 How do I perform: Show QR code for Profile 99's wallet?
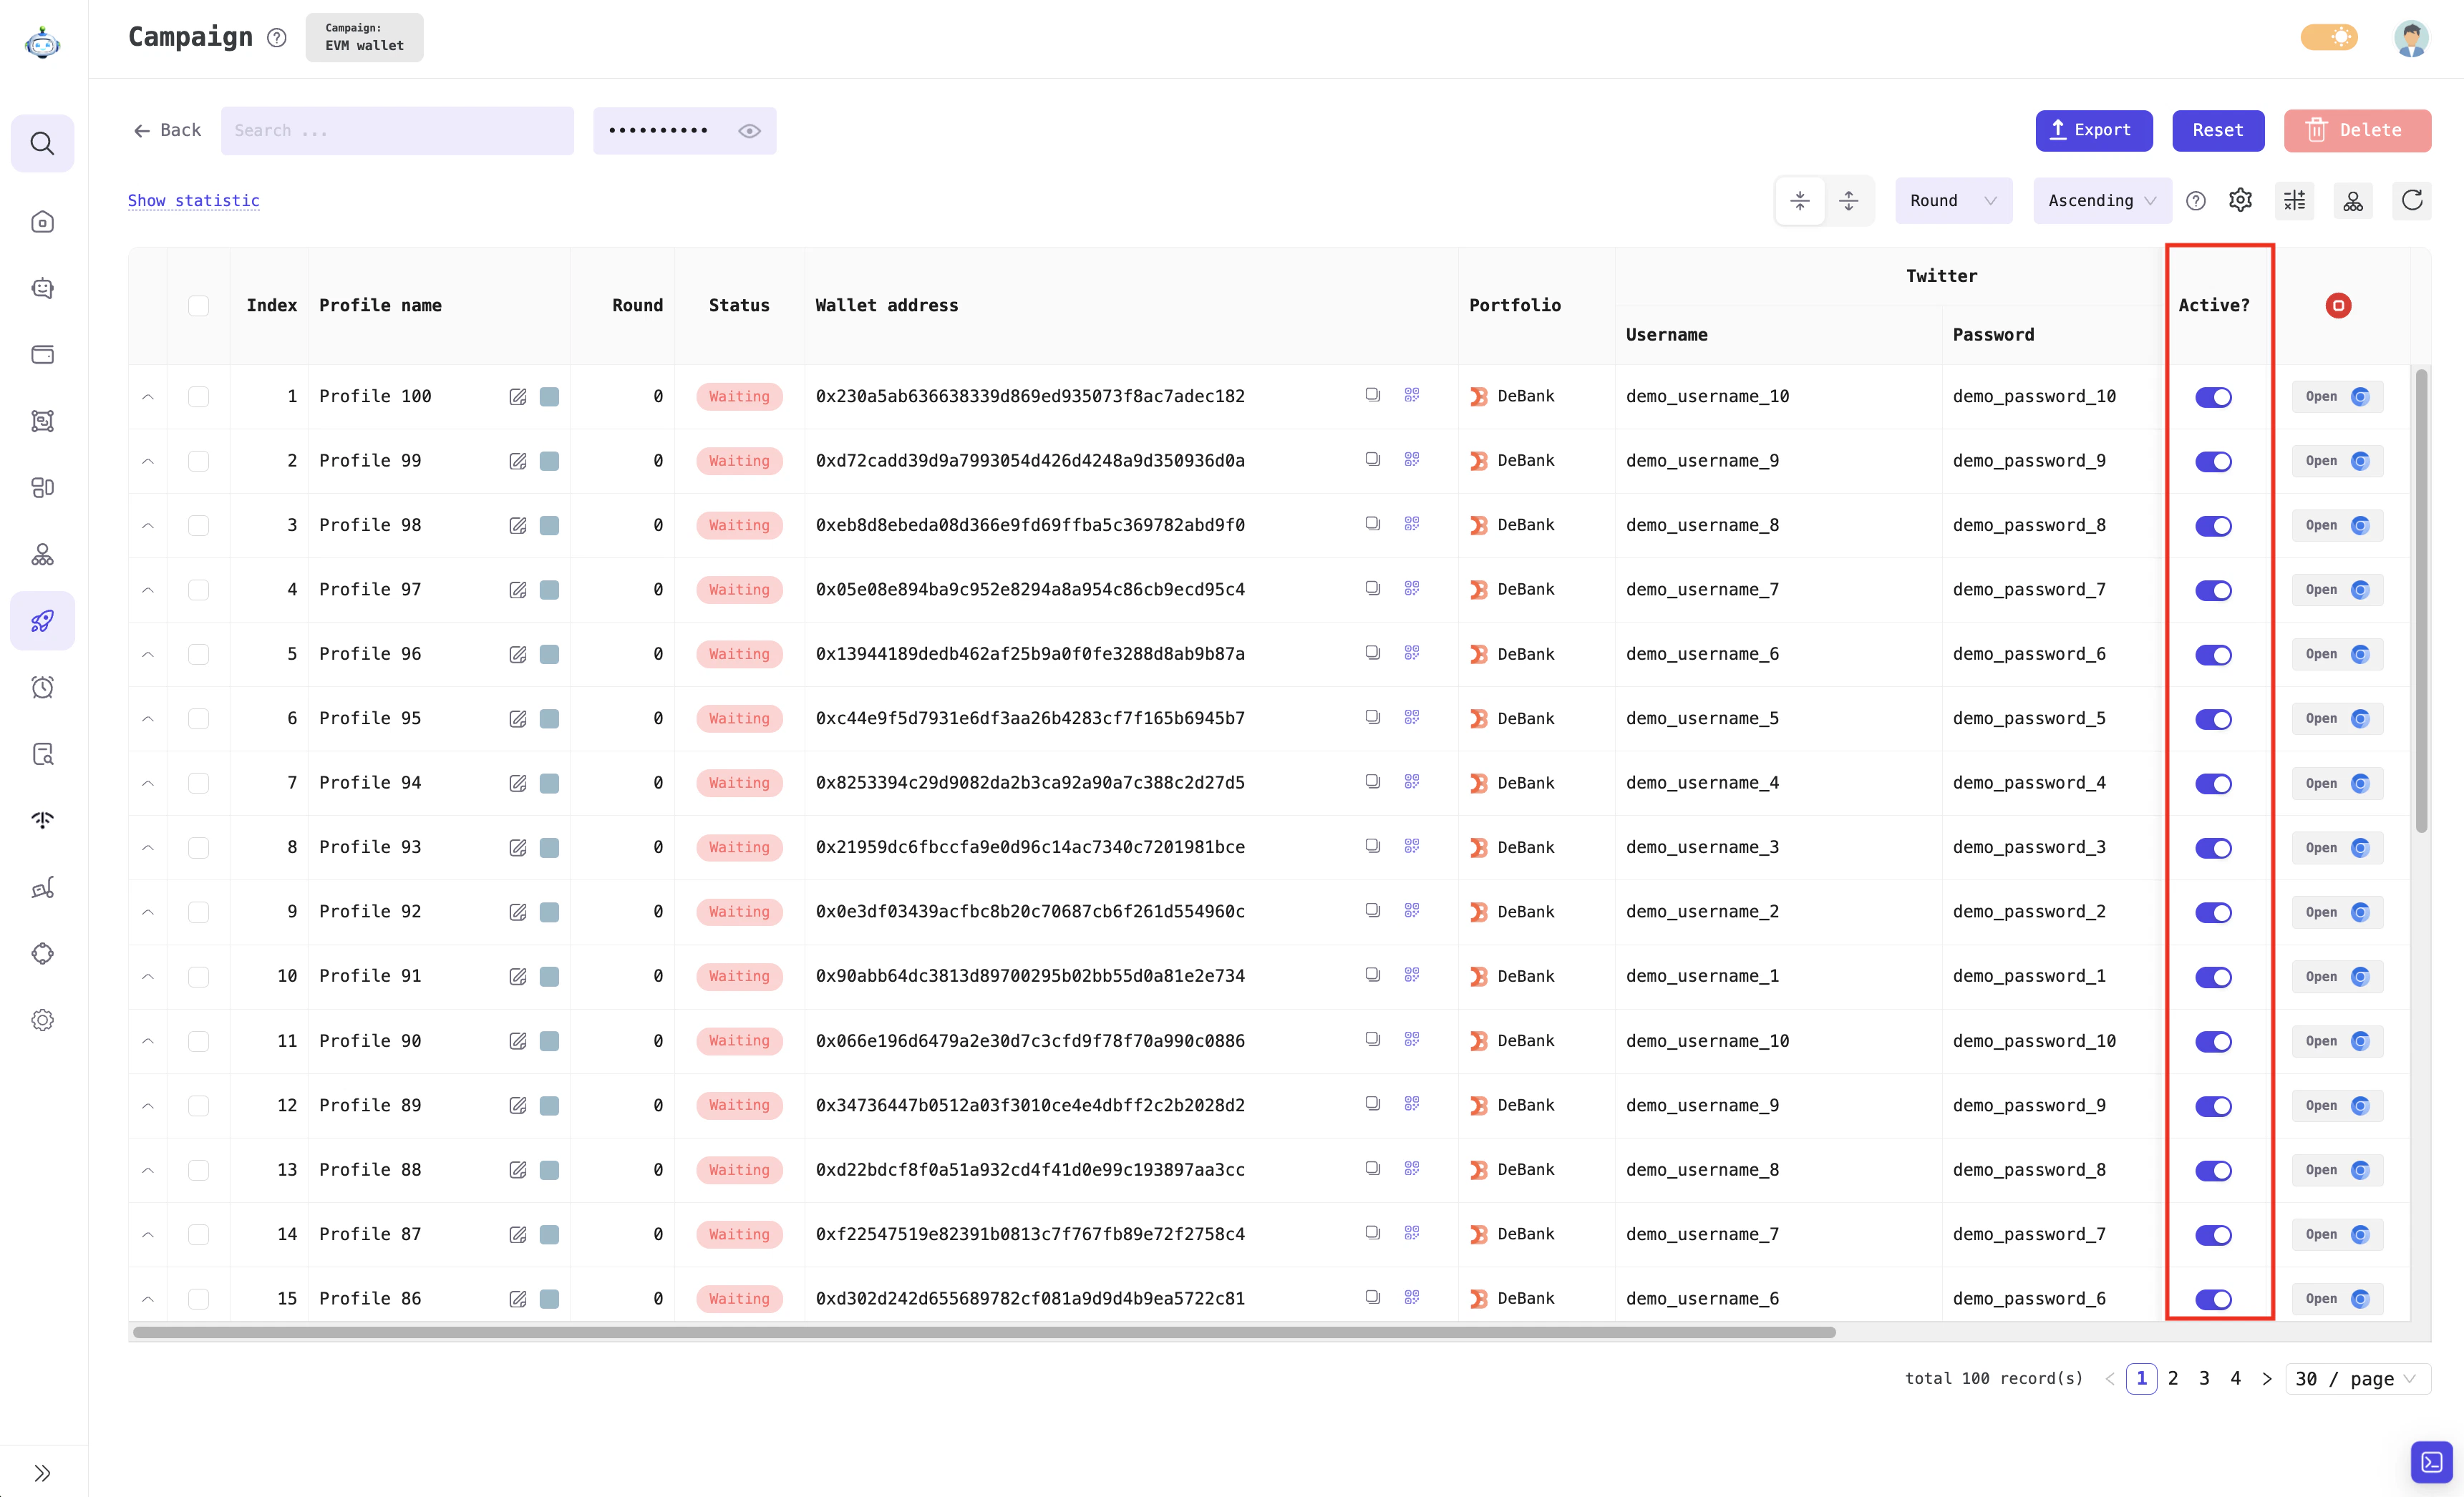click(x=1411, y=459)
